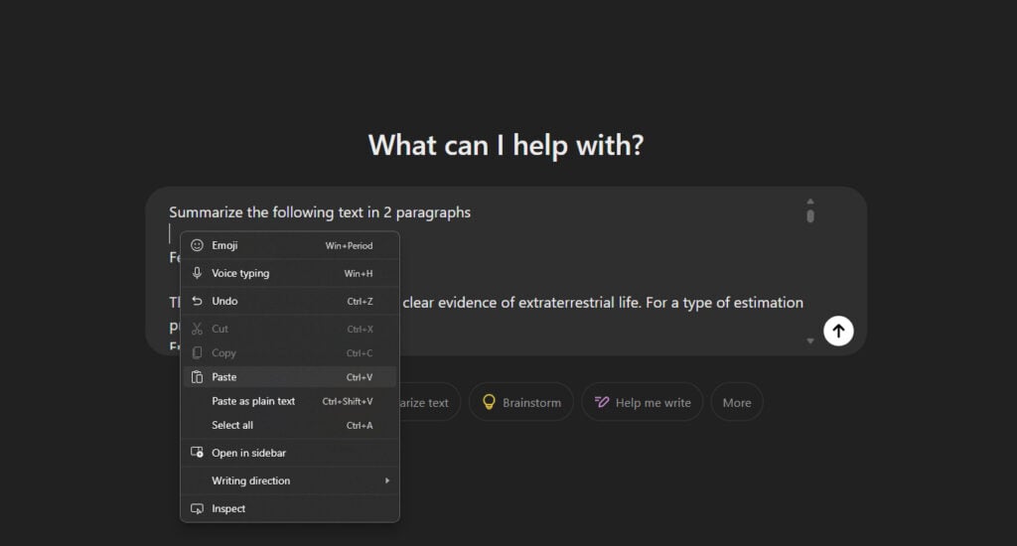This screenshot has height=546, width=1017.
Task: Click the send message up-arrow button
Action: click(x=838, y=331)
